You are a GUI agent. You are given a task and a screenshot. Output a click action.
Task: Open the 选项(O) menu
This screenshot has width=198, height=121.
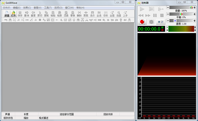[58, 8]
